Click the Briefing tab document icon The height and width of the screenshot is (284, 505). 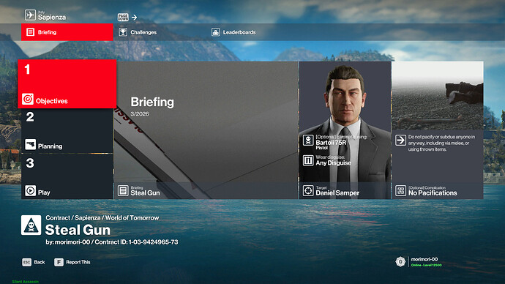[x=30, y=32]
